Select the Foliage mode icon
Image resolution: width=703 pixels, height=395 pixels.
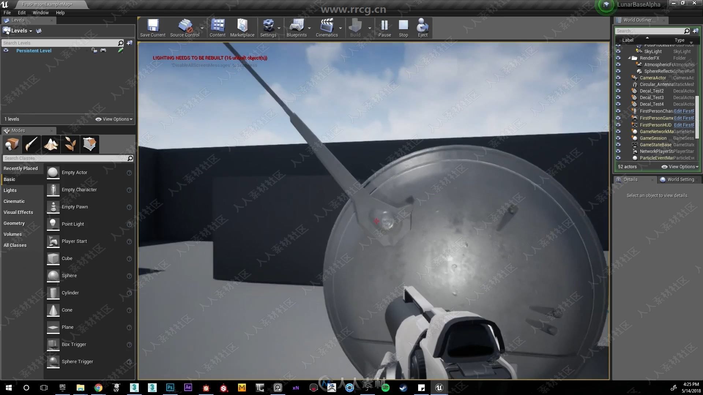click(70, 144)
